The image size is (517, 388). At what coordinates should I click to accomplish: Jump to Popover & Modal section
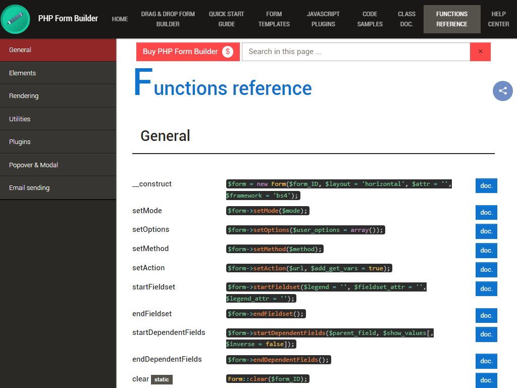(58, 165)
